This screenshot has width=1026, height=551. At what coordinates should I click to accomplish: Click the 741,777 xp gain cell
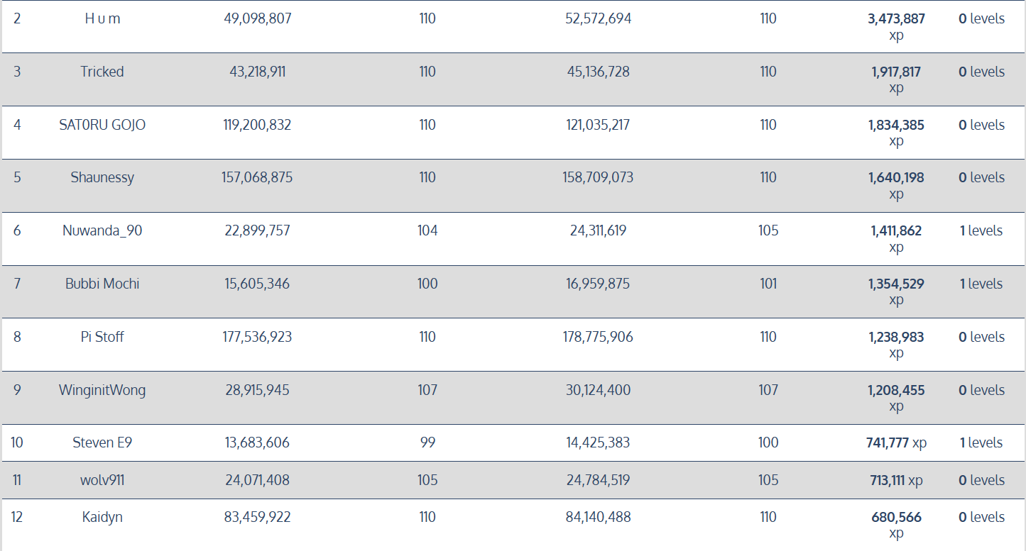pyautogui.click(x=896, y=443)
